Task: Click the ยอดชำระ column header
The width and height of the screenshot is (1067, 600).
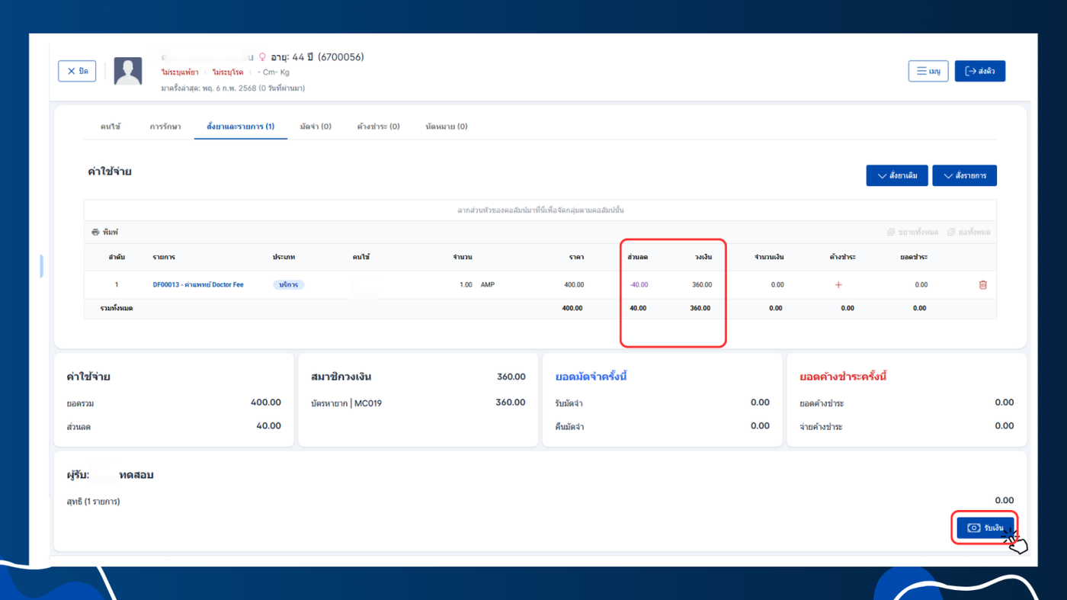Action: pos(914,257)
